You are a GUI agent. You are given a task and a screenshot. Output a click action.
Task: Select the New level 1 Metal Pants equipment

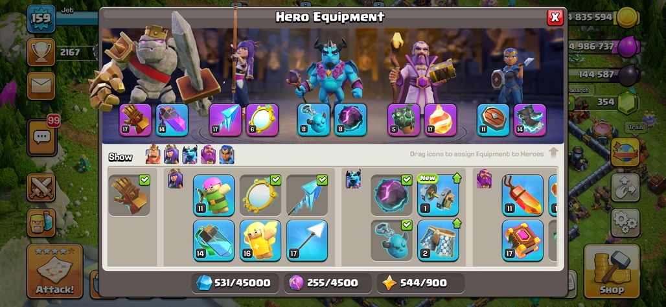click(438, 196)
